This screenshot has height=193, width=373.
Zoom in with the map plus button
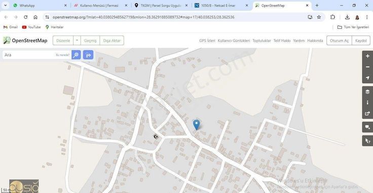(x=367, y=56)
